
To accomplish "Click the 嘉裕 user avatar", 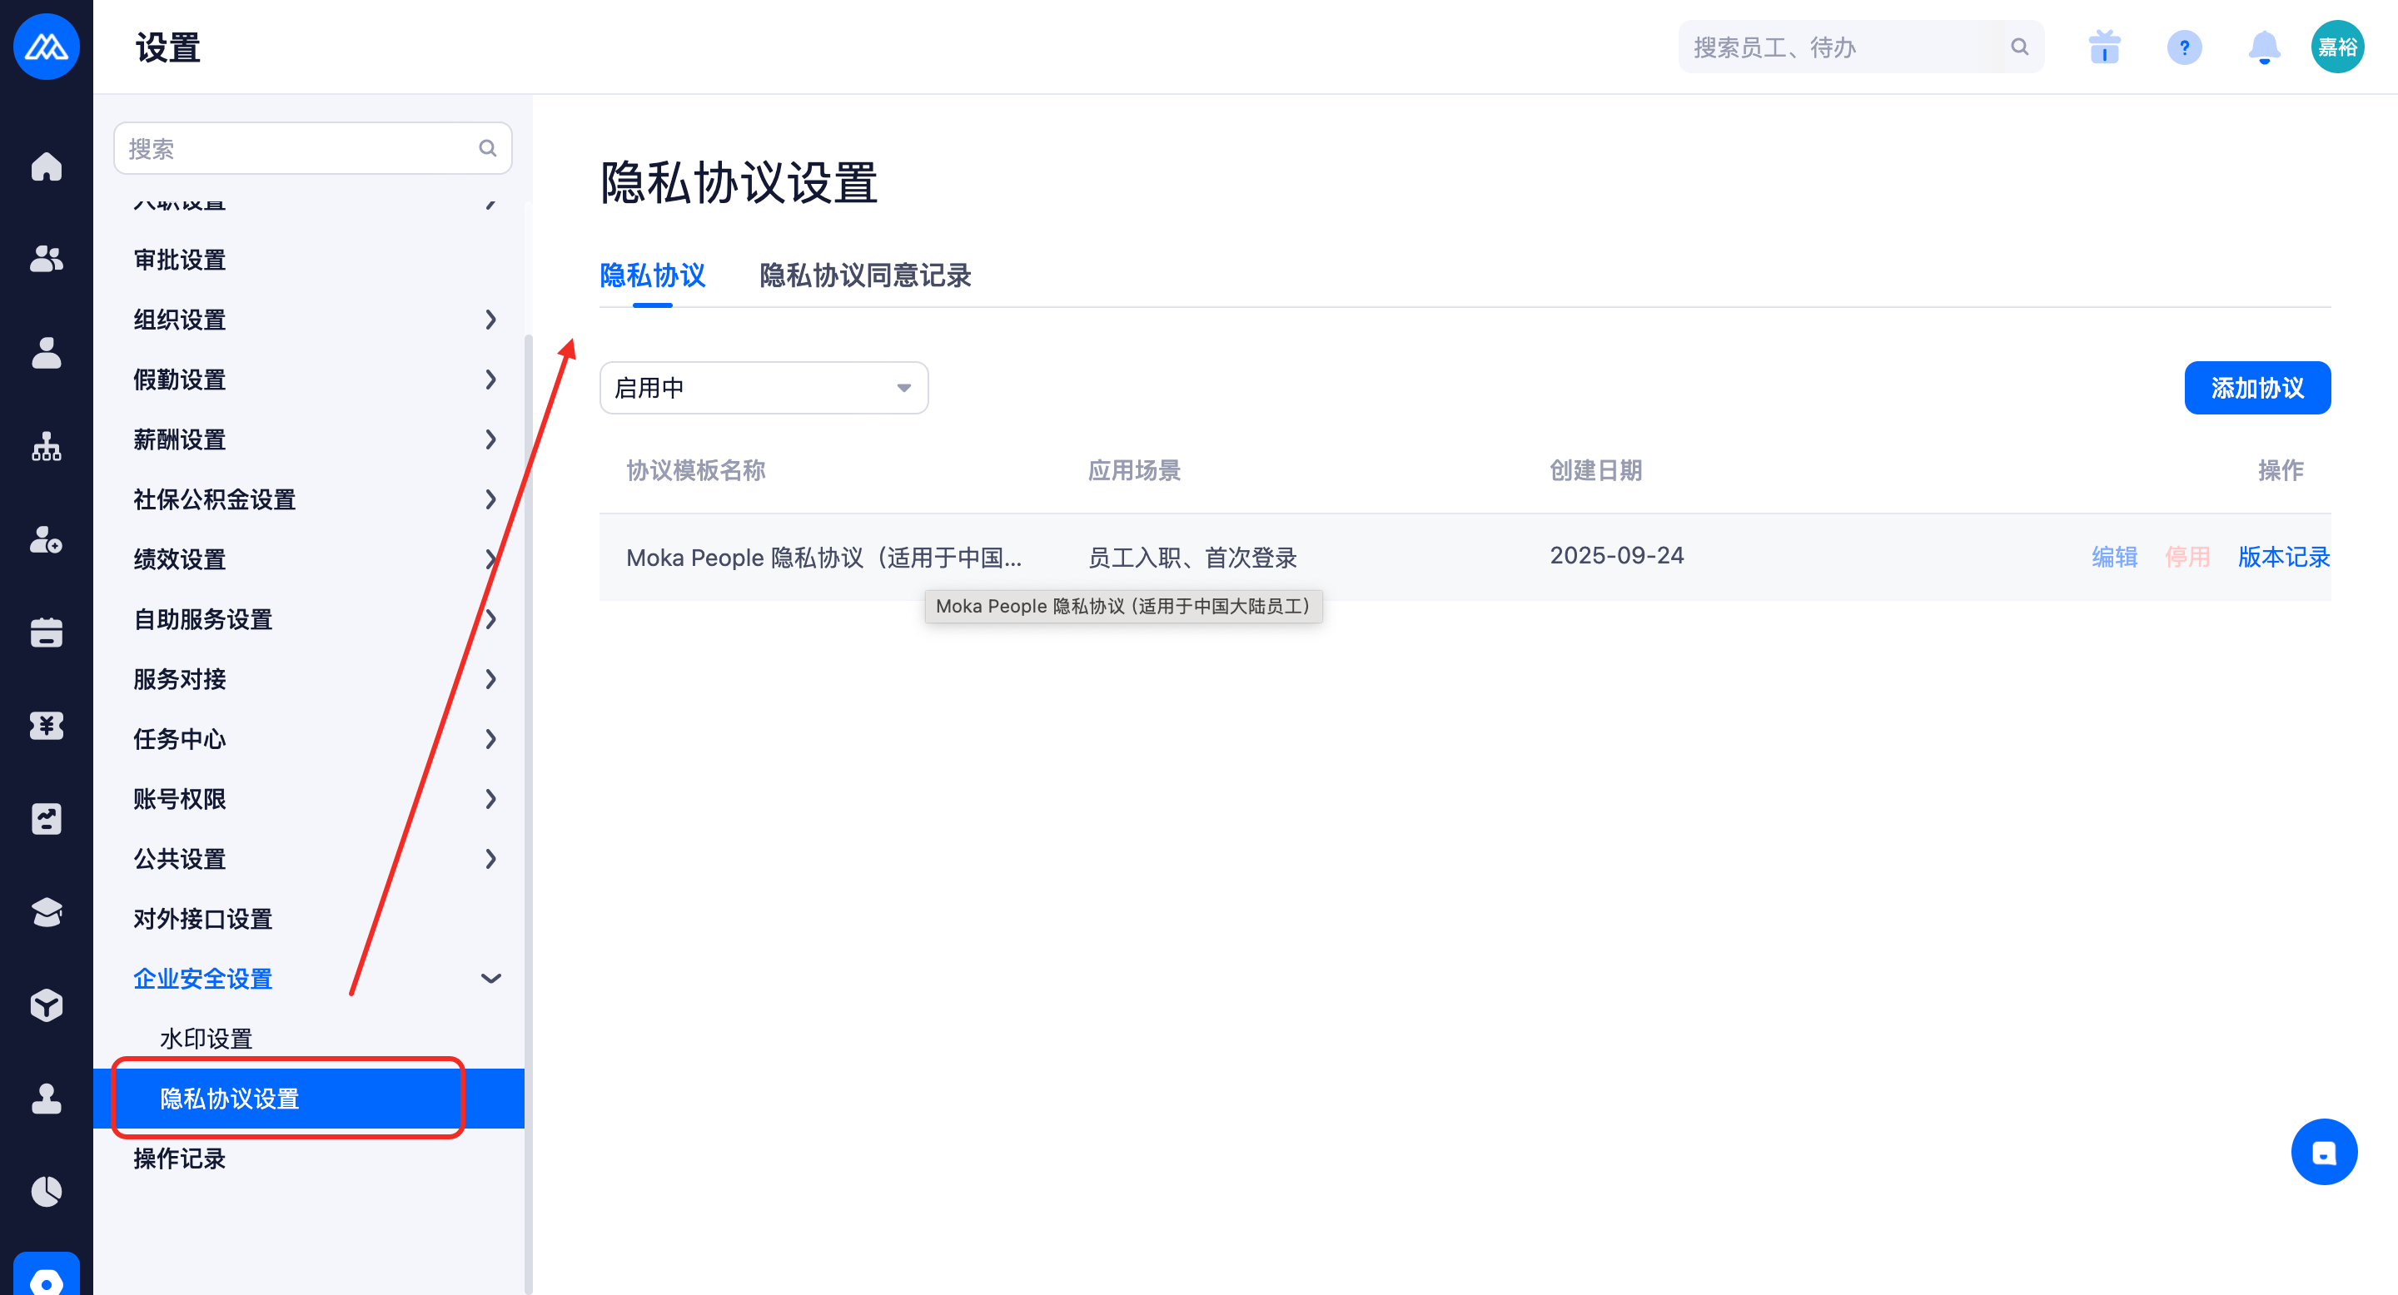I will [x=2337, y=47].
